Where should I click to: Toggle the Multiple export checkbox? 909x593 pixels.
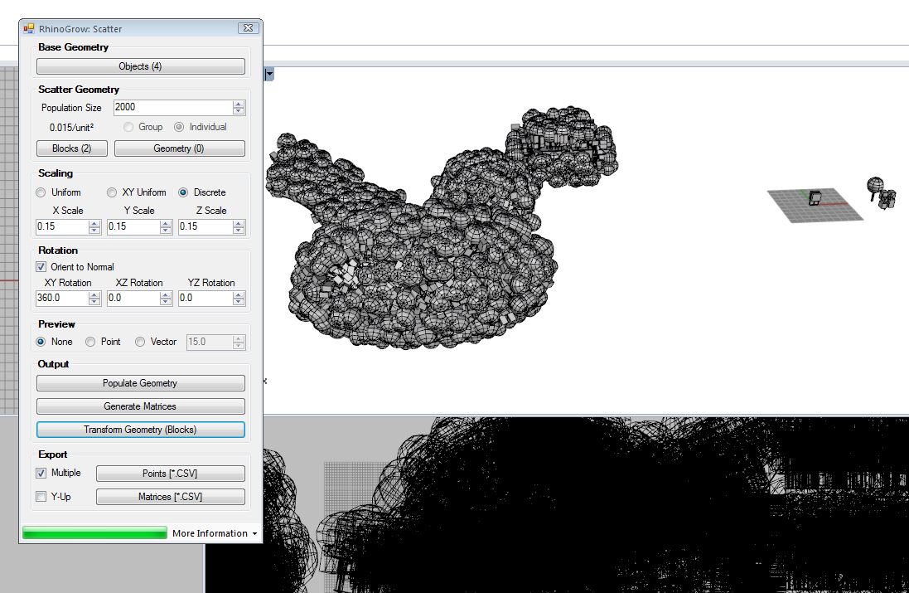pos(41,473)
